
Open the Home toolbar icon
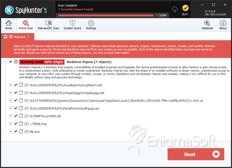pyautogui.click(x=9, y=23)
